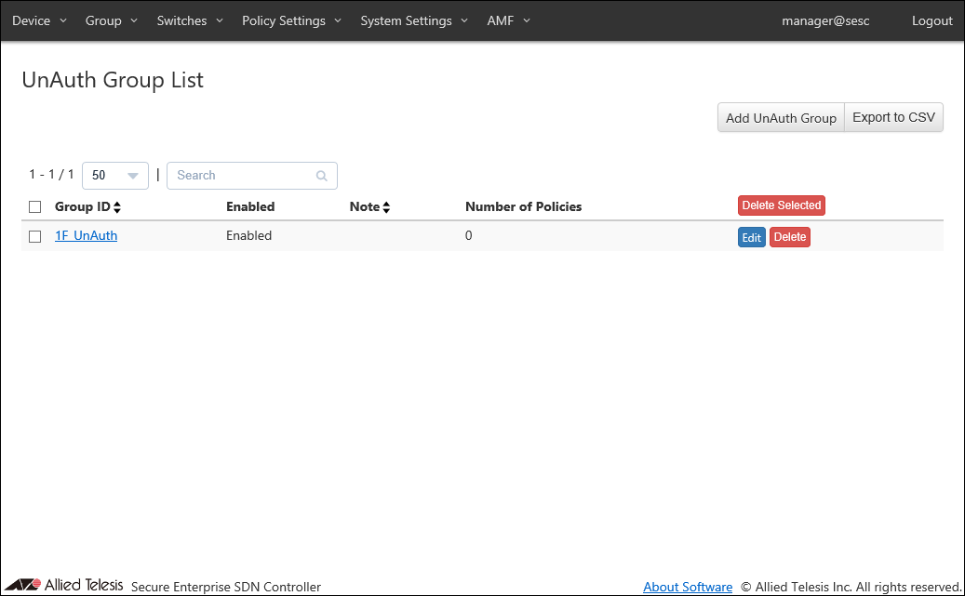
Task: Focus the Search input field
Action: tap(242, 176)
